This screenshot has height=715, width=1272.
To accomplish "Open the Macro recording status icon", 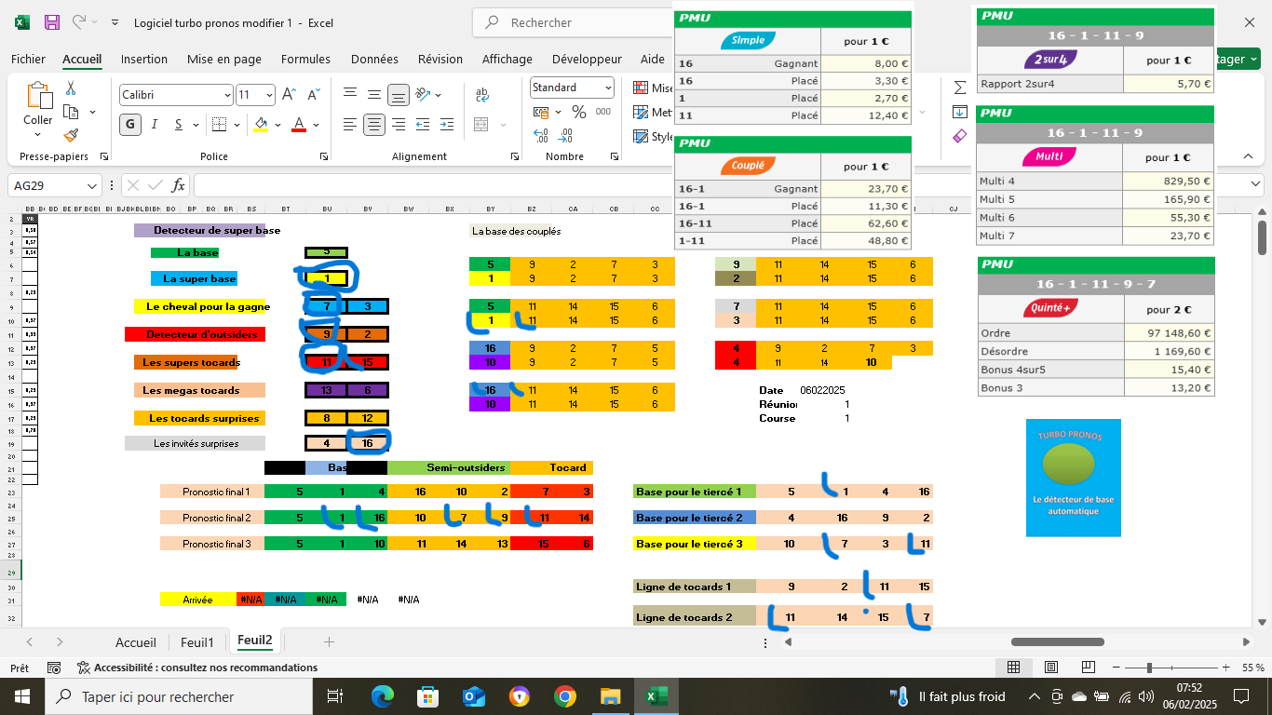I will tap(54, 668).
